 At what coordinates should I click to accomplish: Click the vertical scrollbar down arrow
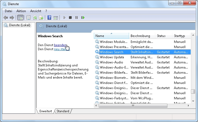[193, 101]
